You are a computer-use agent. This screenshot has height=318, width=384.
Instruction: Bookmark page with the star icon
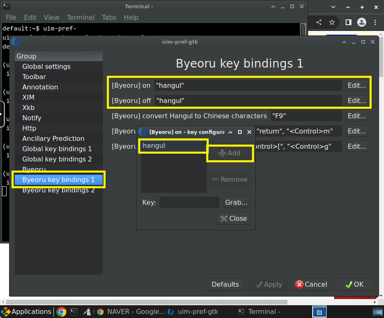332,23
